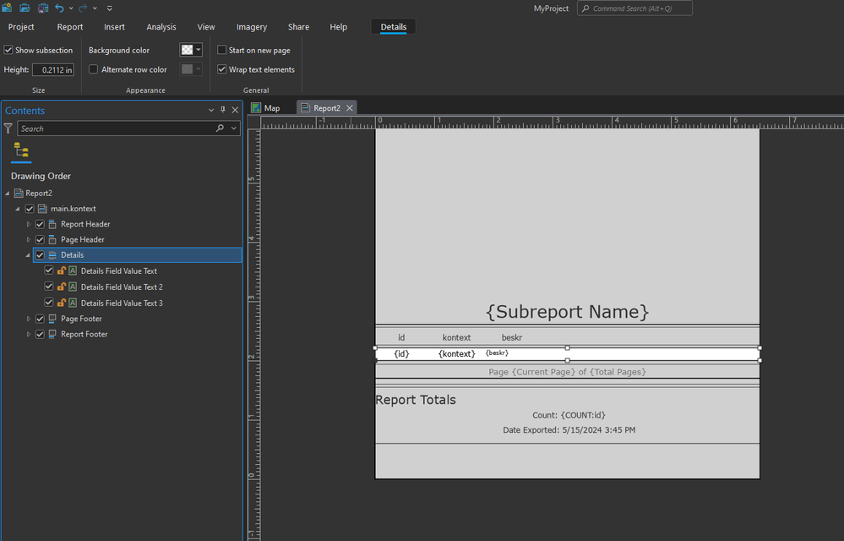Click the Report Header section icon
Image resolution: width=844 pixels, height=541 pixels.
[x=52, y=224]
